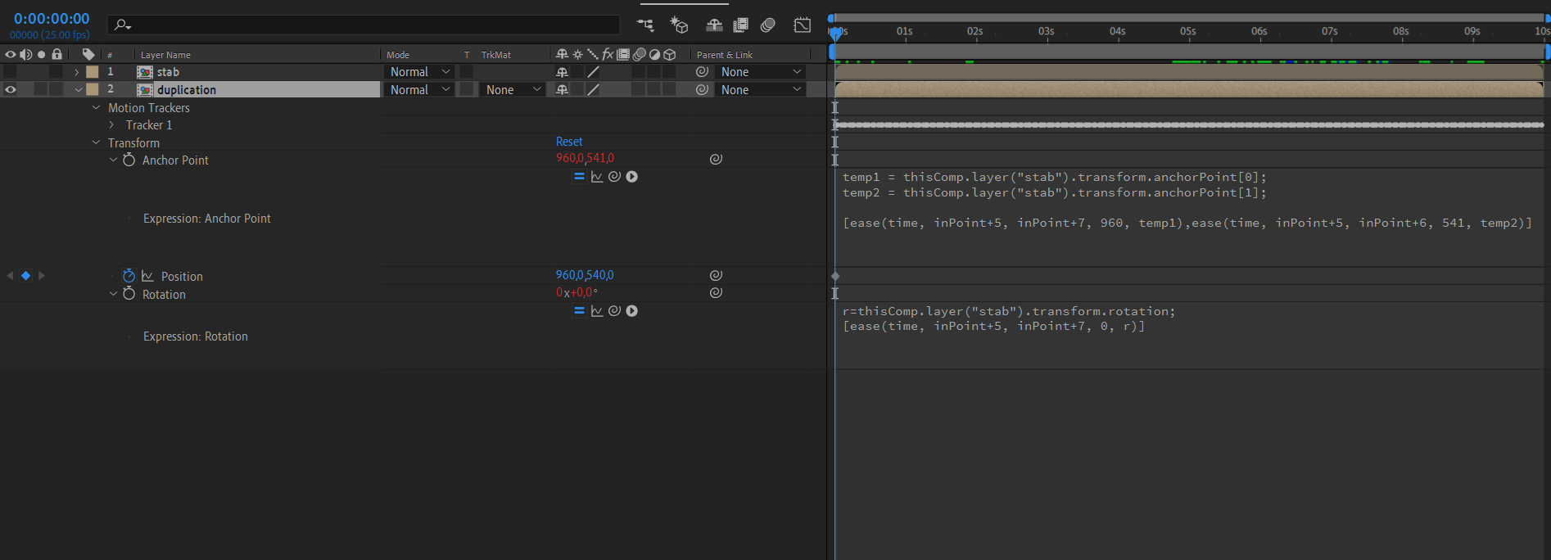Click Rotation expression pick whip icon
Viewport: 1551px width, 560px height.
(x=614, y=311)
